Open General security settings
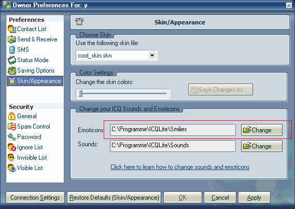The image size is (295, 209). (27, 116)
